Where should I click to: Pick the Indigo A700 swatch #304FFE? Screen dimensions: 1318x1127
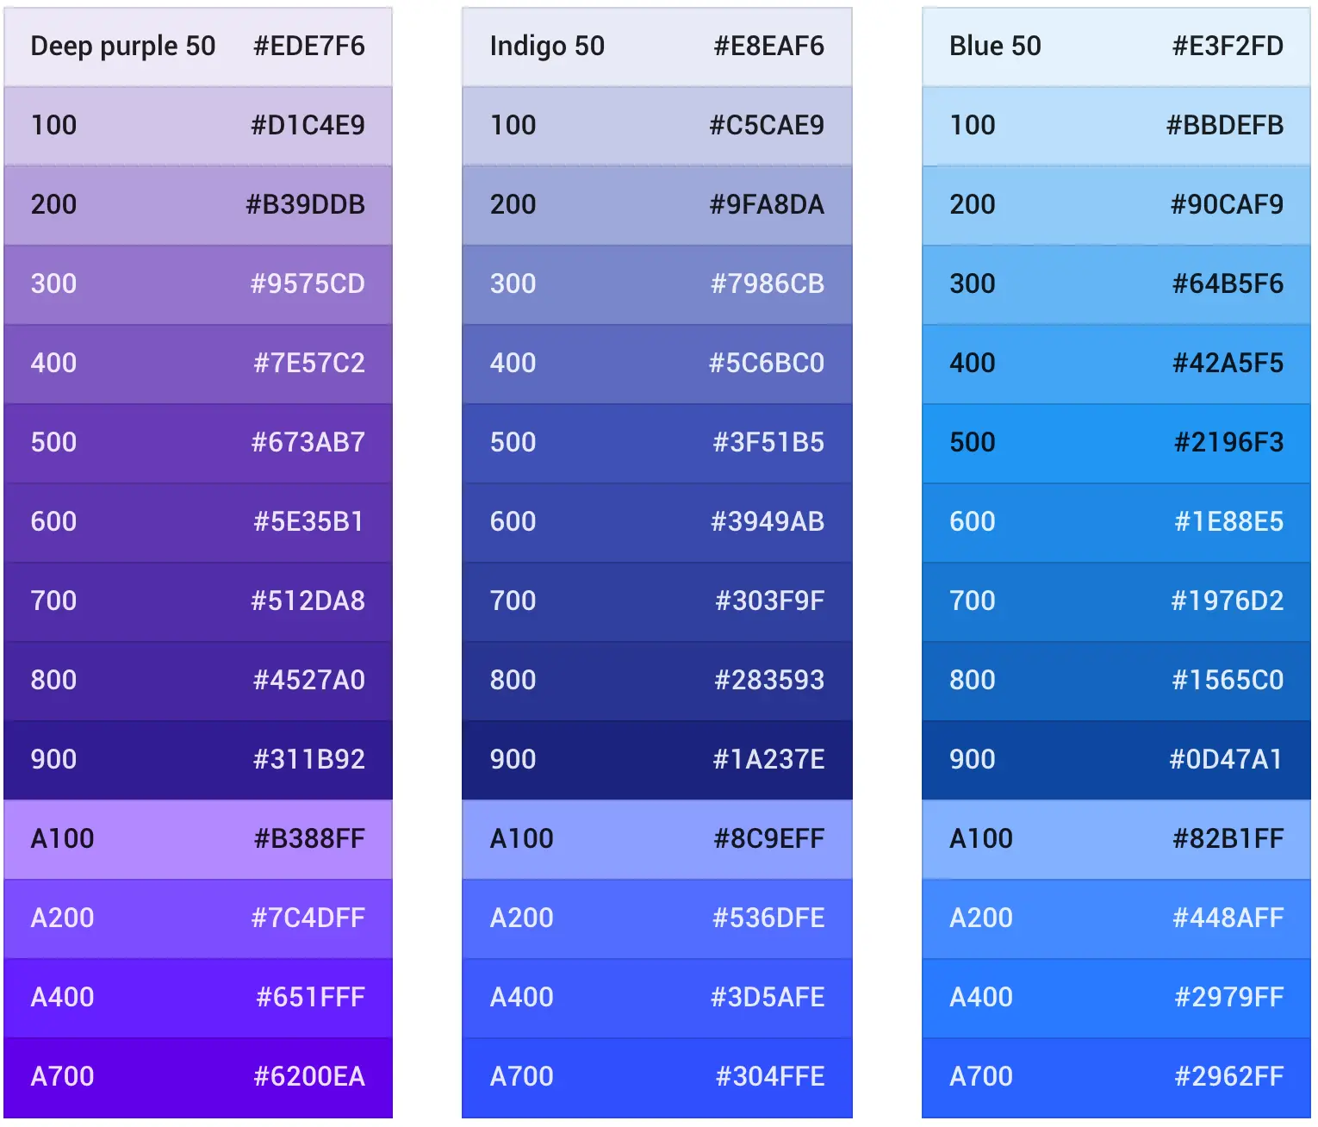point(657,1078)
